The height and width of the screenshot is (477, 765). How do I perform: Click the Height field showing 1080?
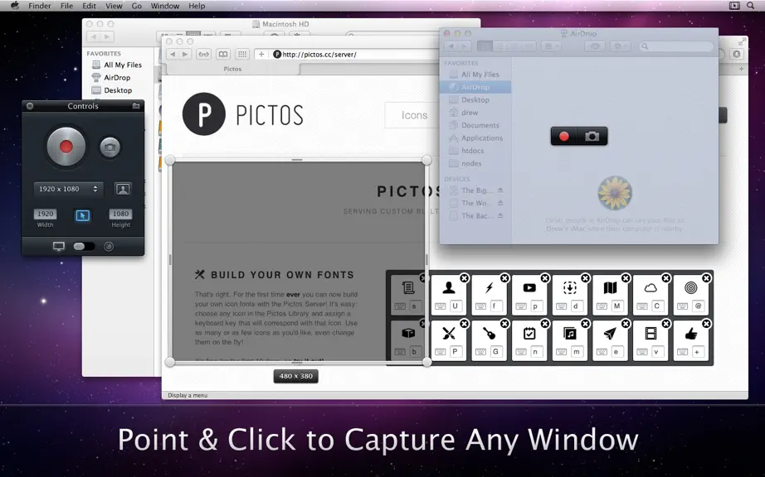[120, 214]
